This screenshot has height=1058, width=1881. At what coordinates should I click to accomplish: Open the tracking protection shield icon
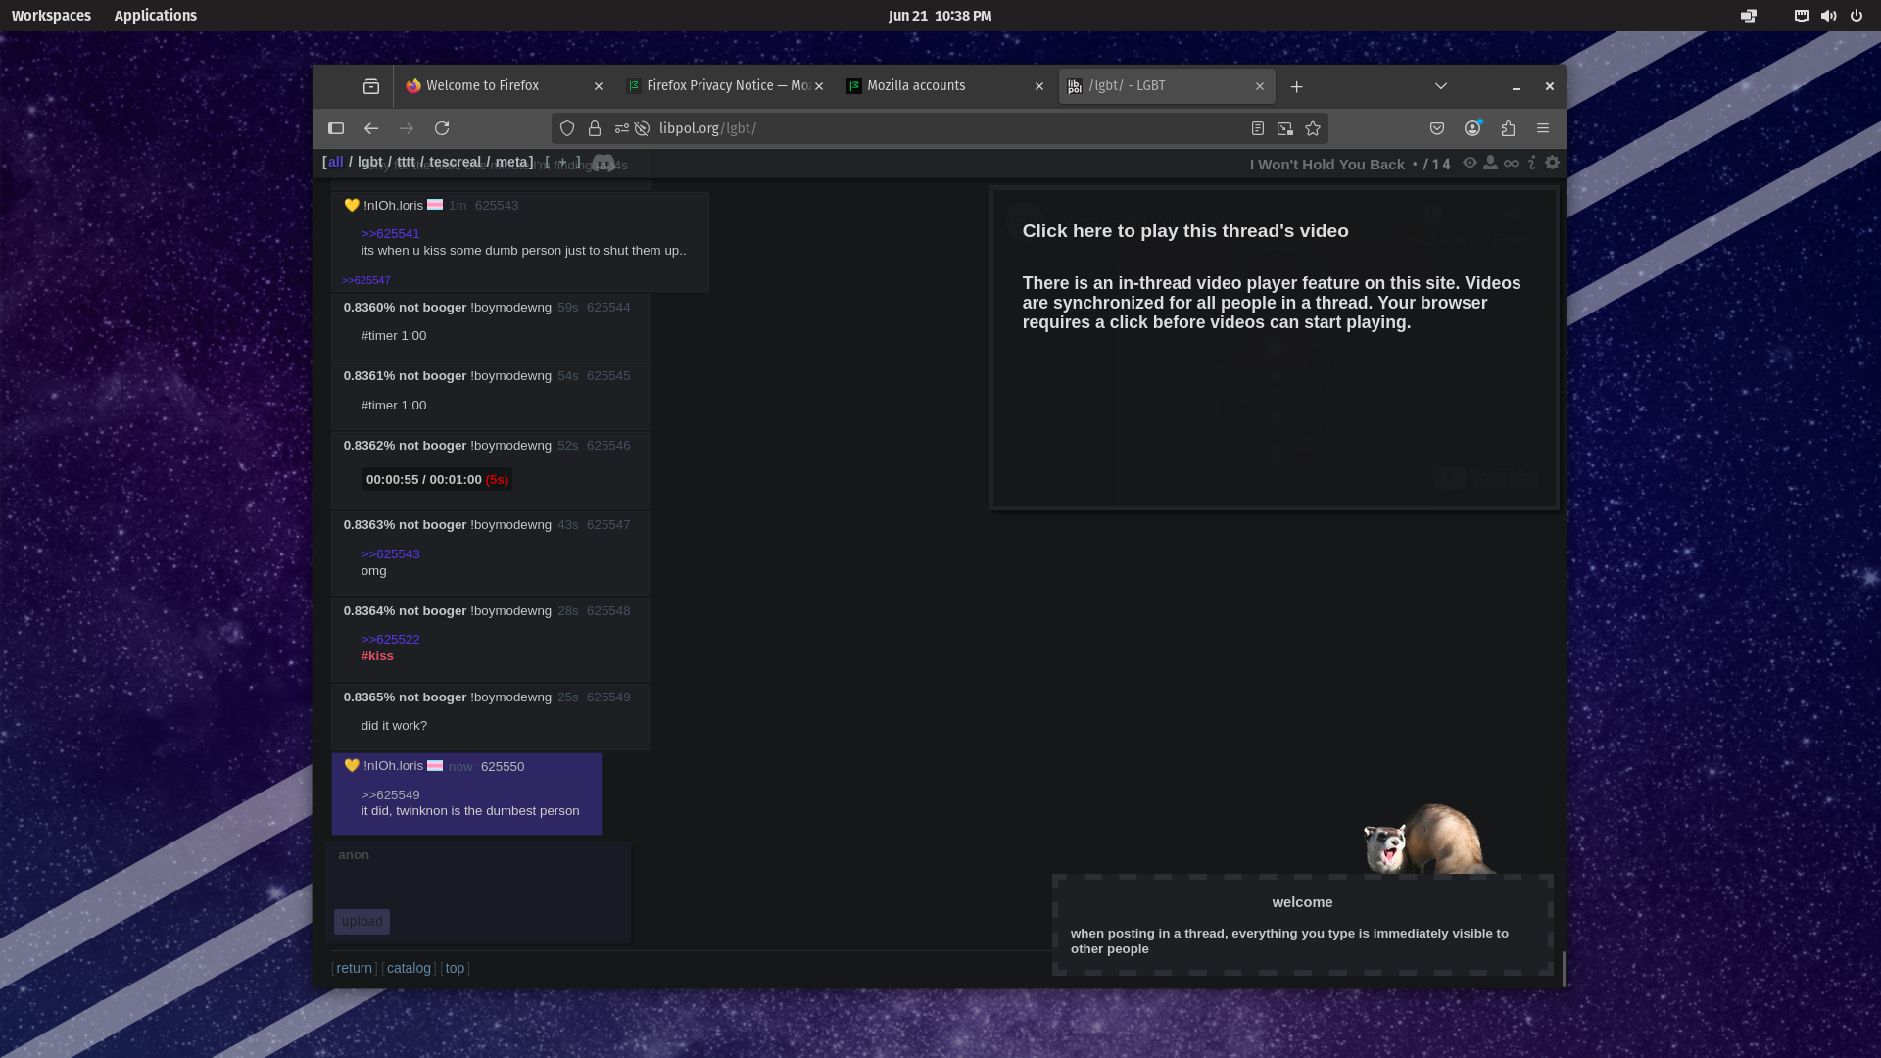tap(567, 128)
